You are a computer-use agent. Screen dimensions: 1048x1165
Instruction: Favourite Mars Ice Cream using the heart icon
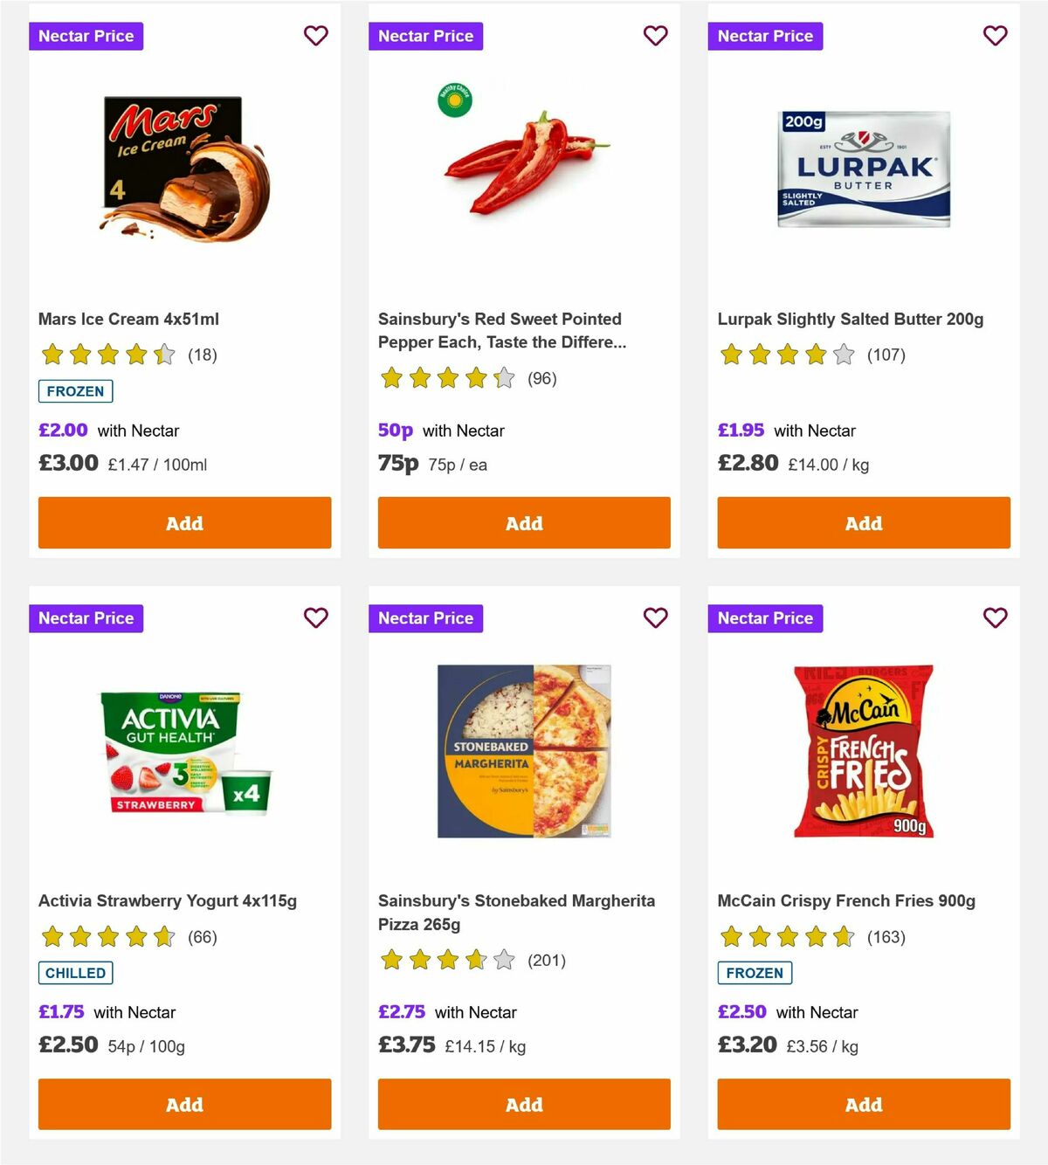click(315, 36)
